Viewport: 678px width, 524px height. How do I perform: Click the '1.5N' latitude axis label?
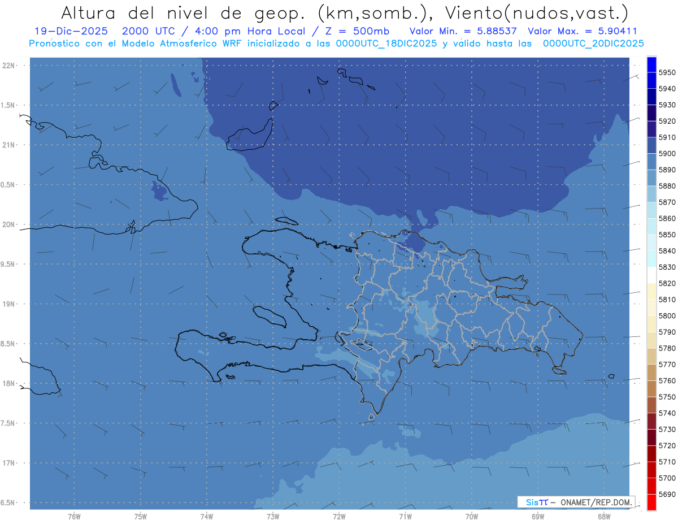[x=8, y=105]
